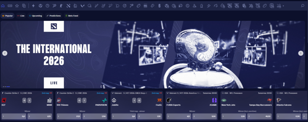Select the table tennis paddle icon
The height and width of the screenshot is (122, 308).
[x=118, y=6]
